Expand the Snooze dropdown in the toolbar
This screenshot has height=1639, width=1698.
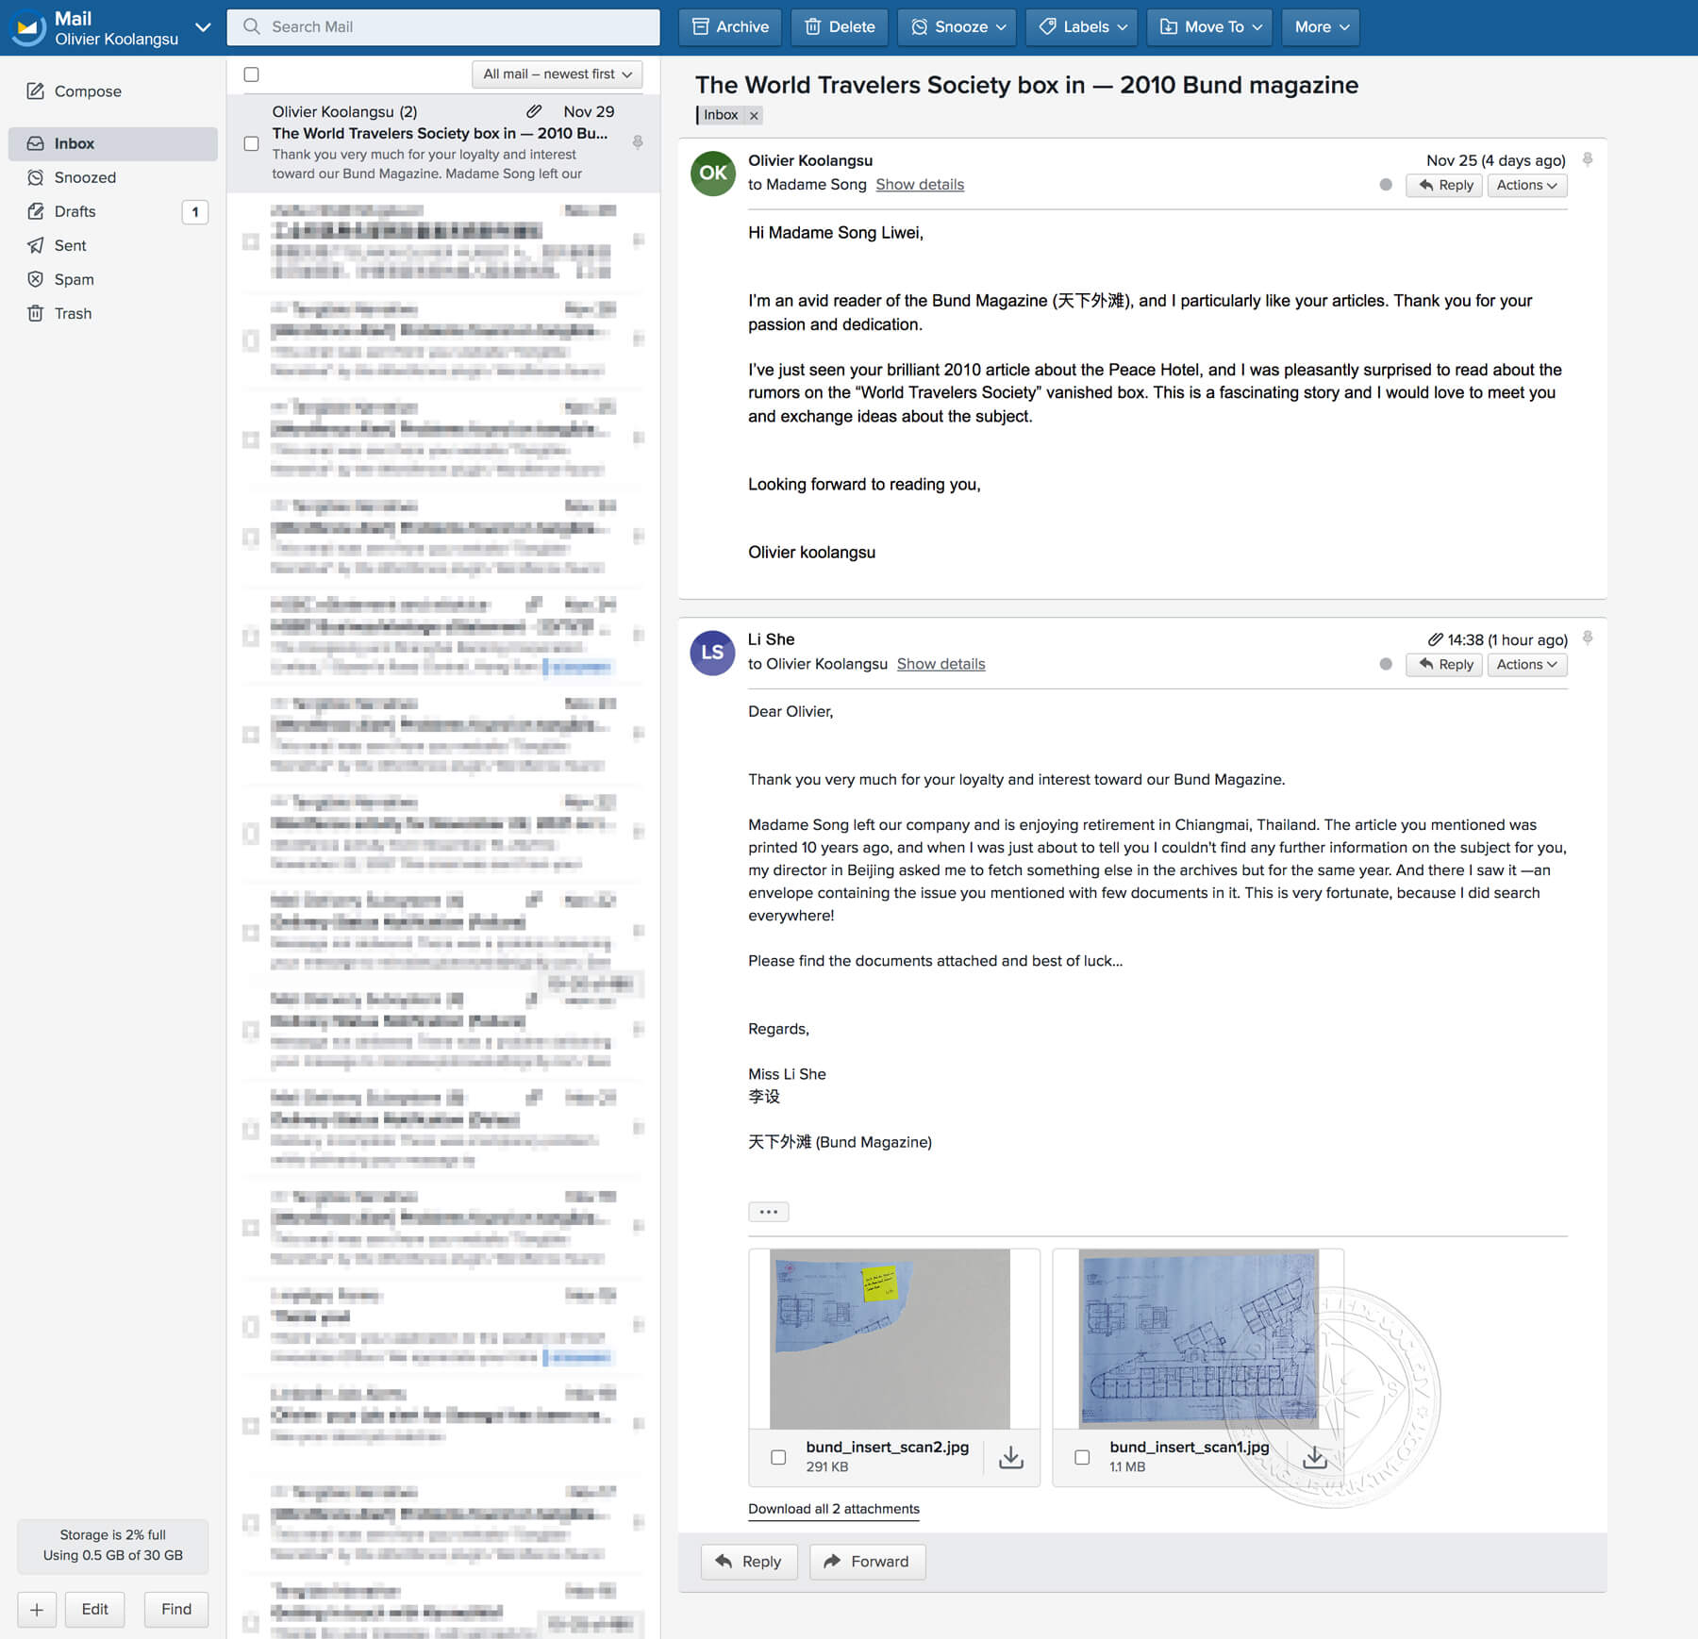point(957,27)
